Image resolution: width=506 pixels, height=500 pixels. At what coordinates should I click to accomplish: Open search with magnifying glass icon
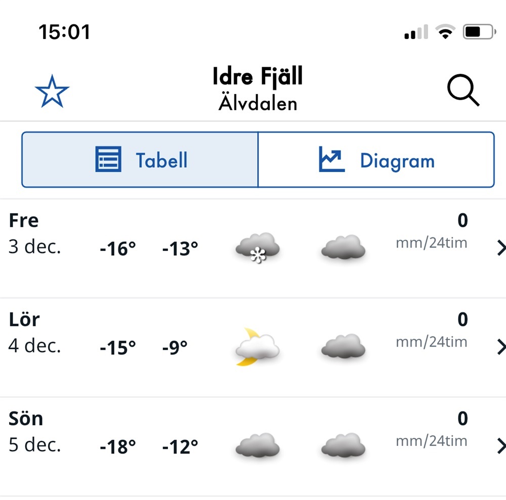[463, 90]
